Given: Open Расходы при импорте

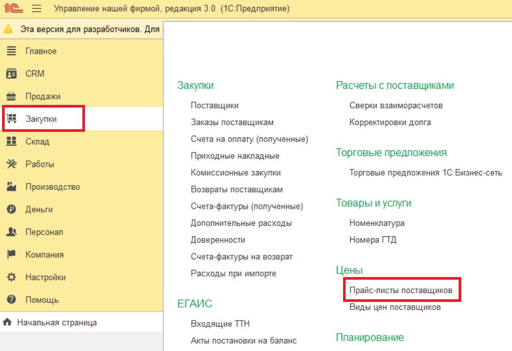Looking at the screenshot, I should tap(234, 273).
